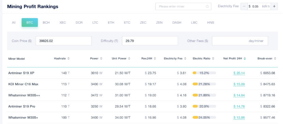Viewport: 283px width, 124px height.
Task: Click the search magnifier icon in miner box
Action: point(207,6)
